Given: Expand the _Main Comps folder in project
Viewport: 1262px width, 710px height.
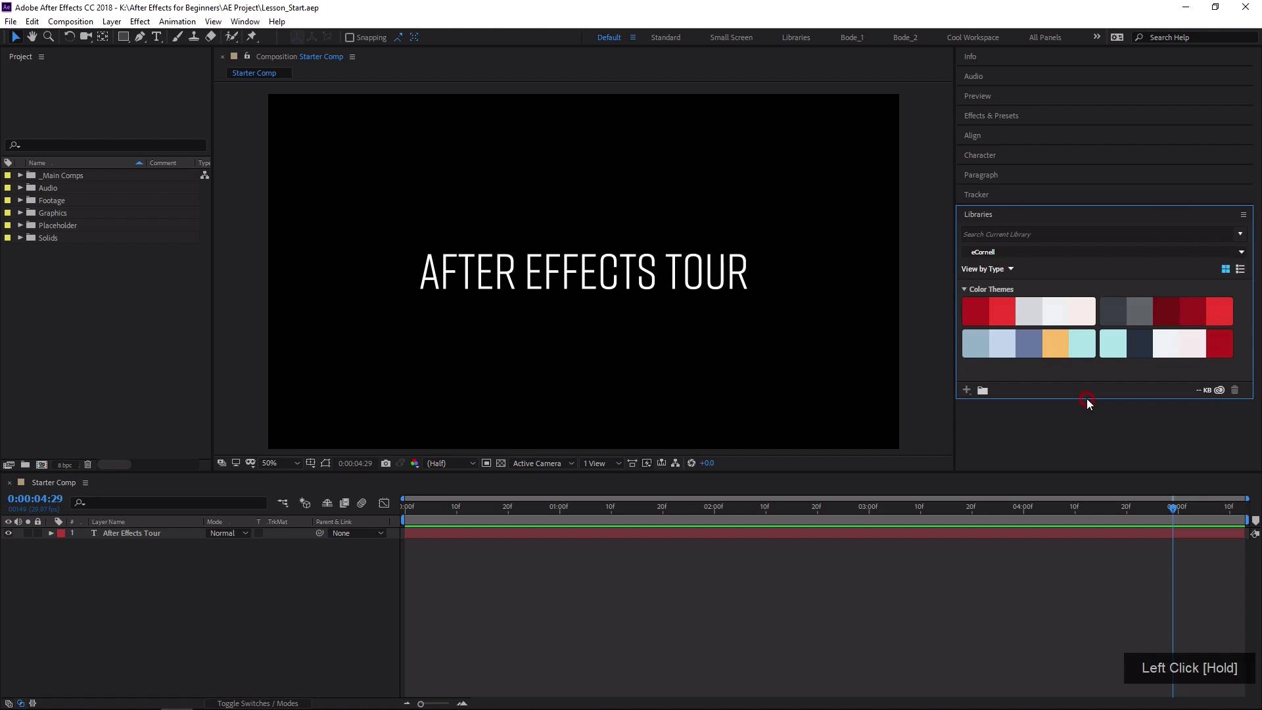Looking at the screenshot, I should point(20,175).
